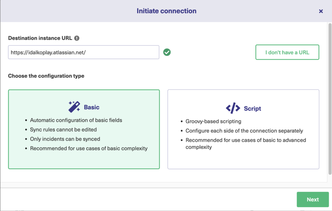This screenshot has width=332, height=211.
Task: Click the magic wand Basic icon
Action: point(74,107)
